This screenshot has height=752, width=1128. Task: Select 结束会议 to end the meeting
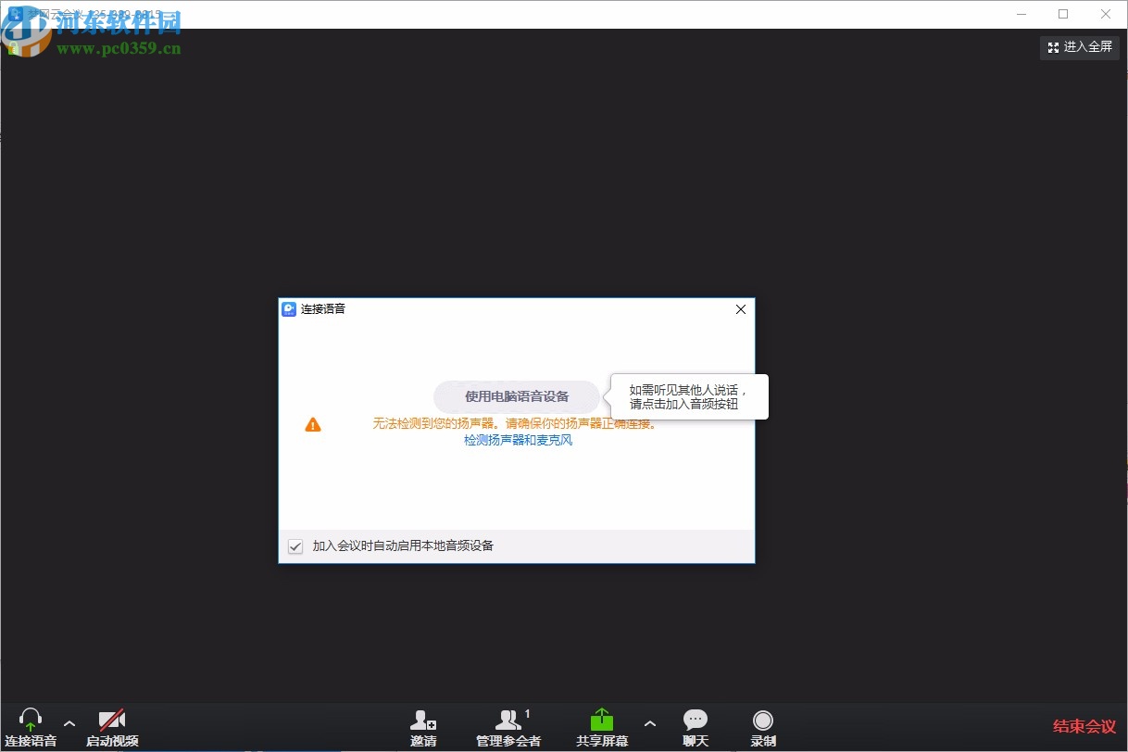coord(1083,726)
